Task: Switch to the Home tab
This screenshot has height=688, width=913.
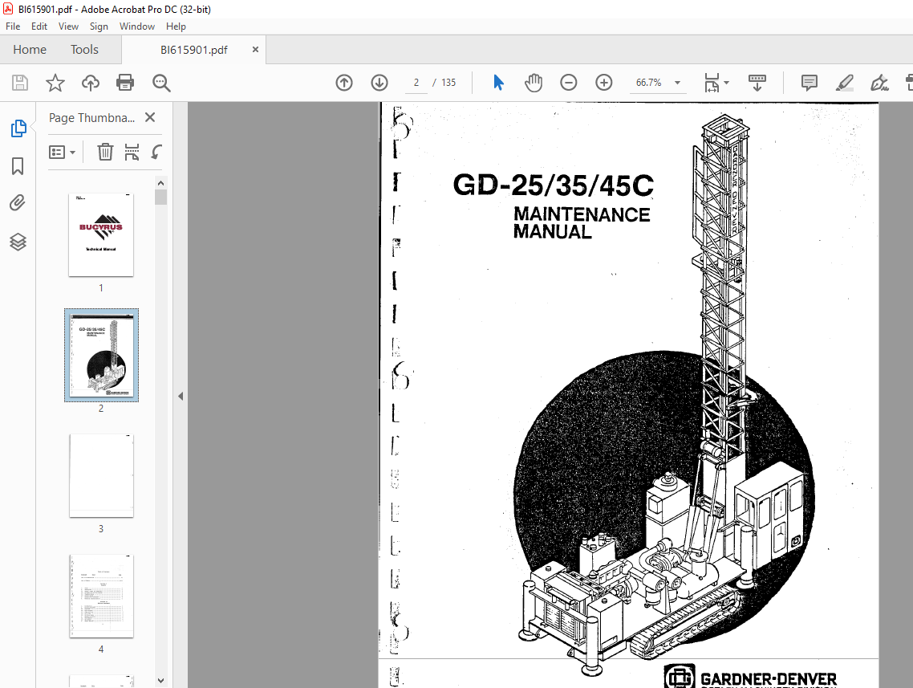Action: pos(30,50)
